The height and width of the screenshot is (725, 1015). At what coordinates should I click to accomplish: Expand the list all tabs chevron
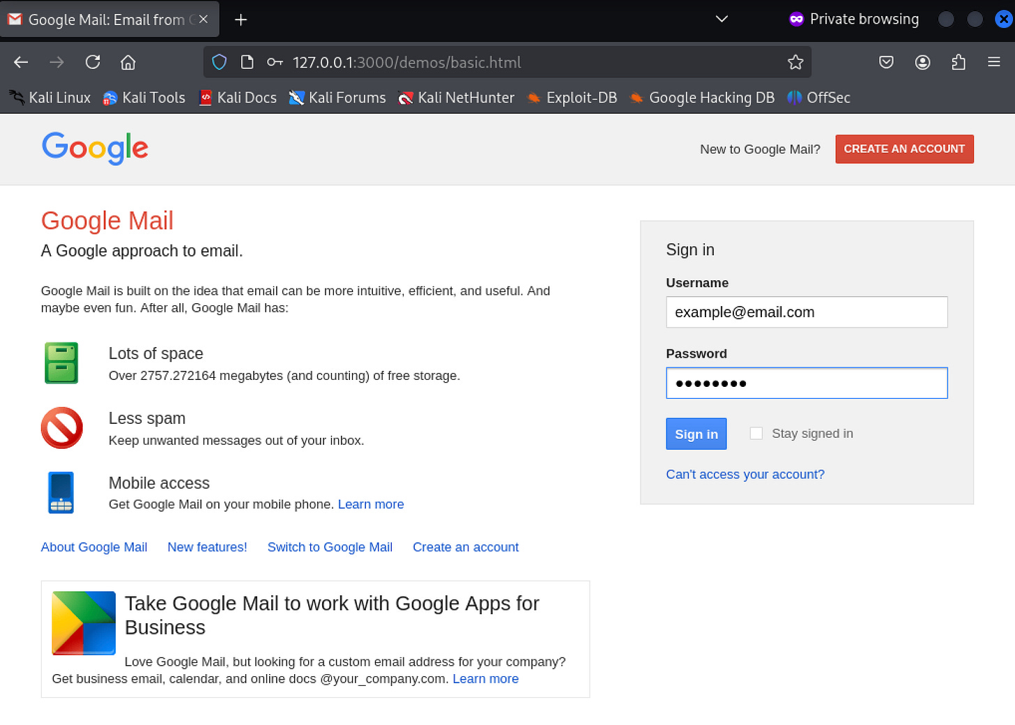tap(722, 19)
